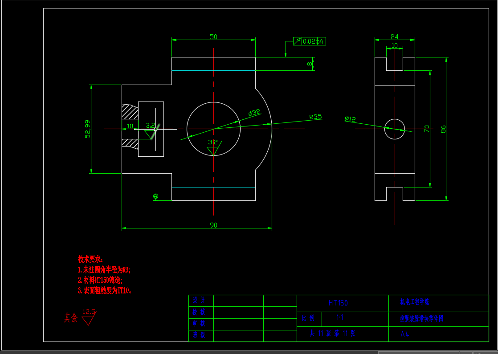
Task: Click the upper hatched section area
Action: tap(130, 112)
